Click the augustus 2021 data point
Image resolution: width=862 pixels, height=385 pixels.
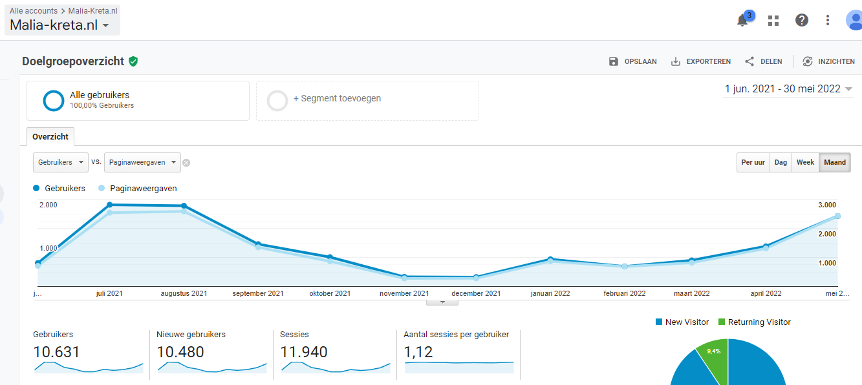tap(184, 206)
